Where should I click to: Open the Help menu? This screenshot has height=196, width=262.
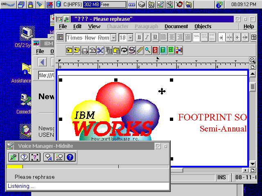(248, 27)
